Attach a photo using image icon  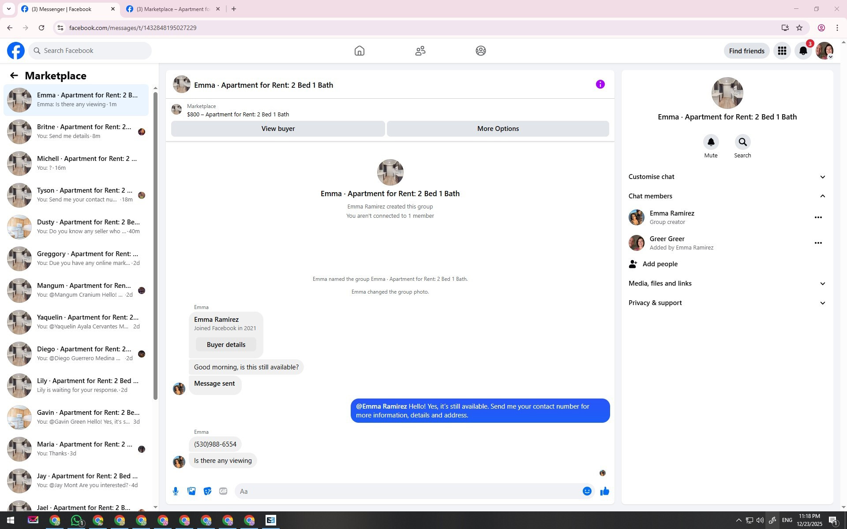click(191, 491)
